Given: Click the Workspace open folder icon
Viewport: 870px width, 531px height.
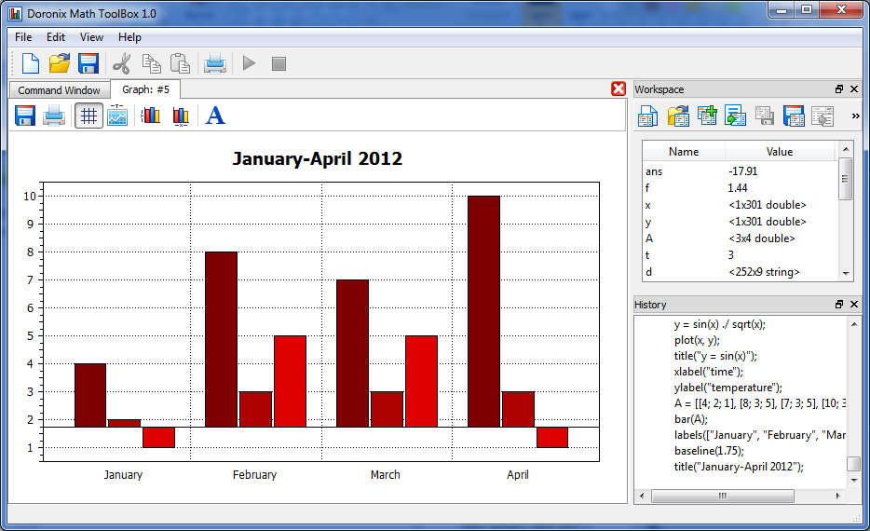Looking at the screenshot, I should tap(678, 116).
